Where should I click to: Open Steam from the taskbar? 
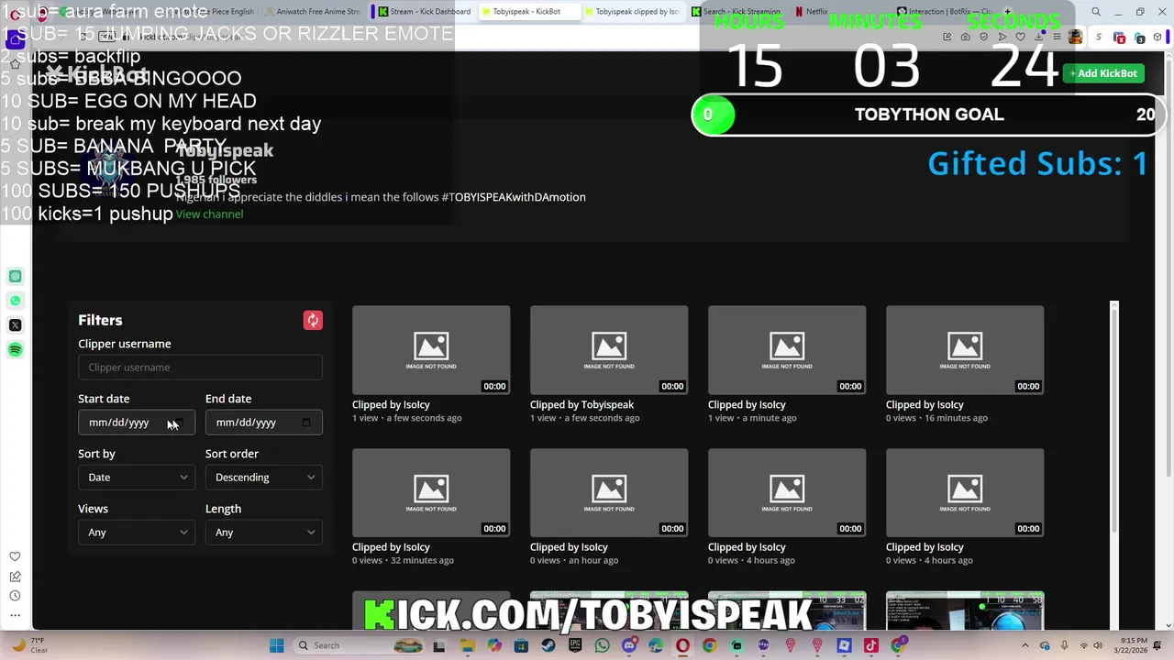tap(548, 645)
